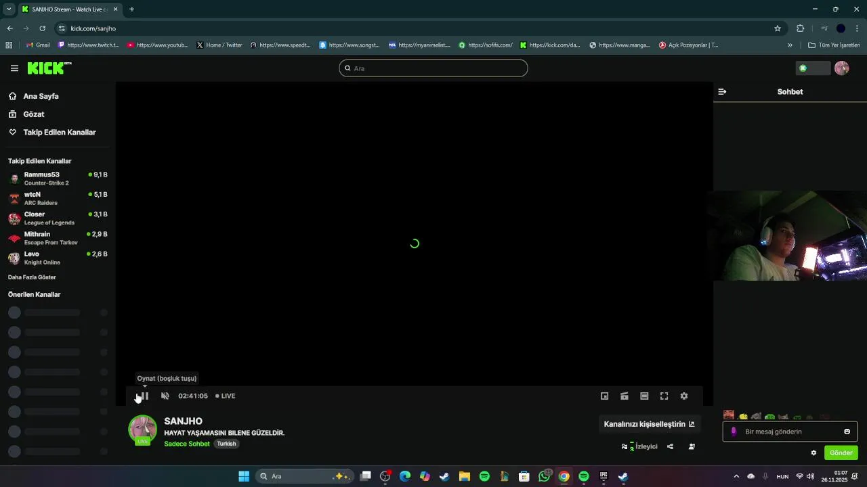The width and height of the screenshot is (867, 487).
Task: Open Epic Games launcher from taskbar
Action: 604,476
